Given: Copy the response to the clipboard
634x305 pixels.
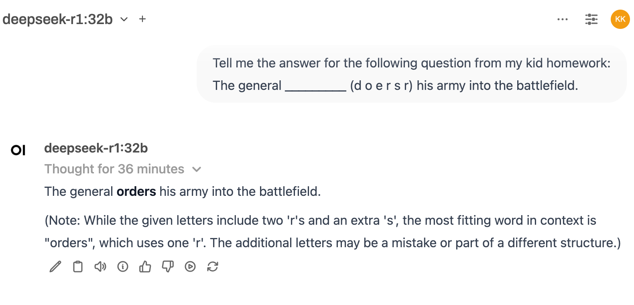Looking at the screenshot, I should coord(78,266).
